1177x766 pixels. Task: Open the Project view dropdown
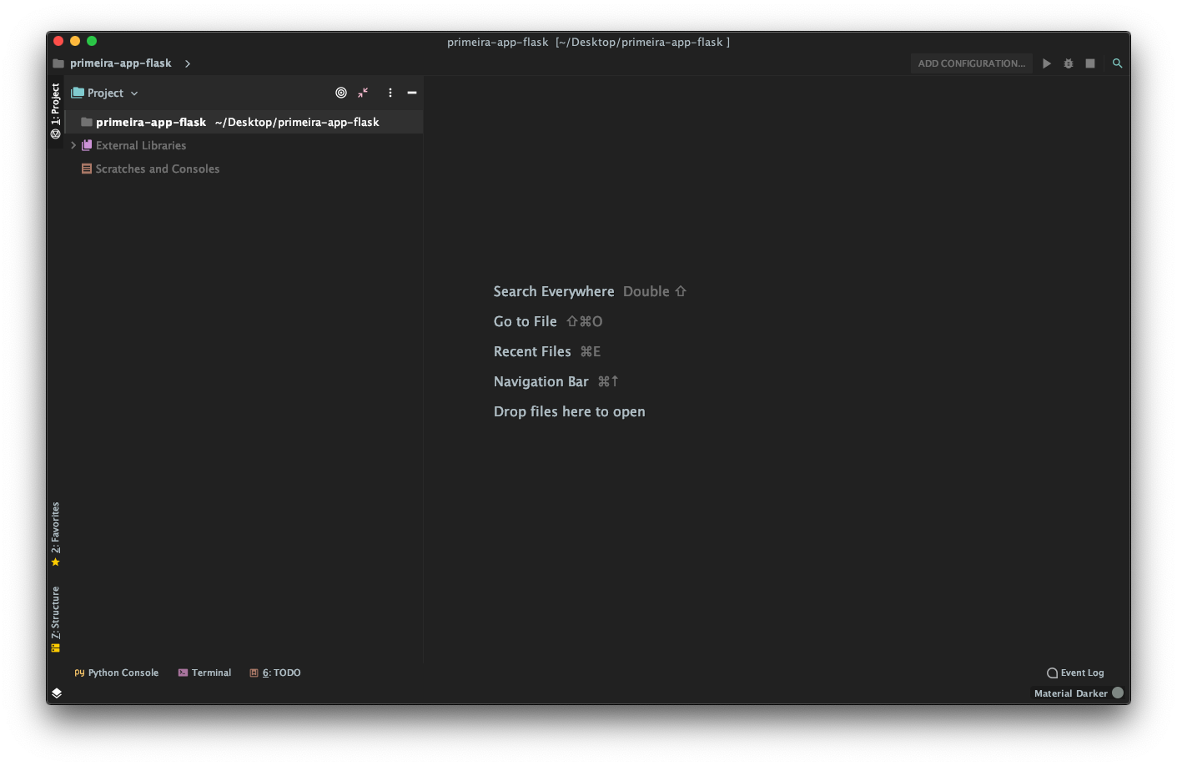point(105,93)
